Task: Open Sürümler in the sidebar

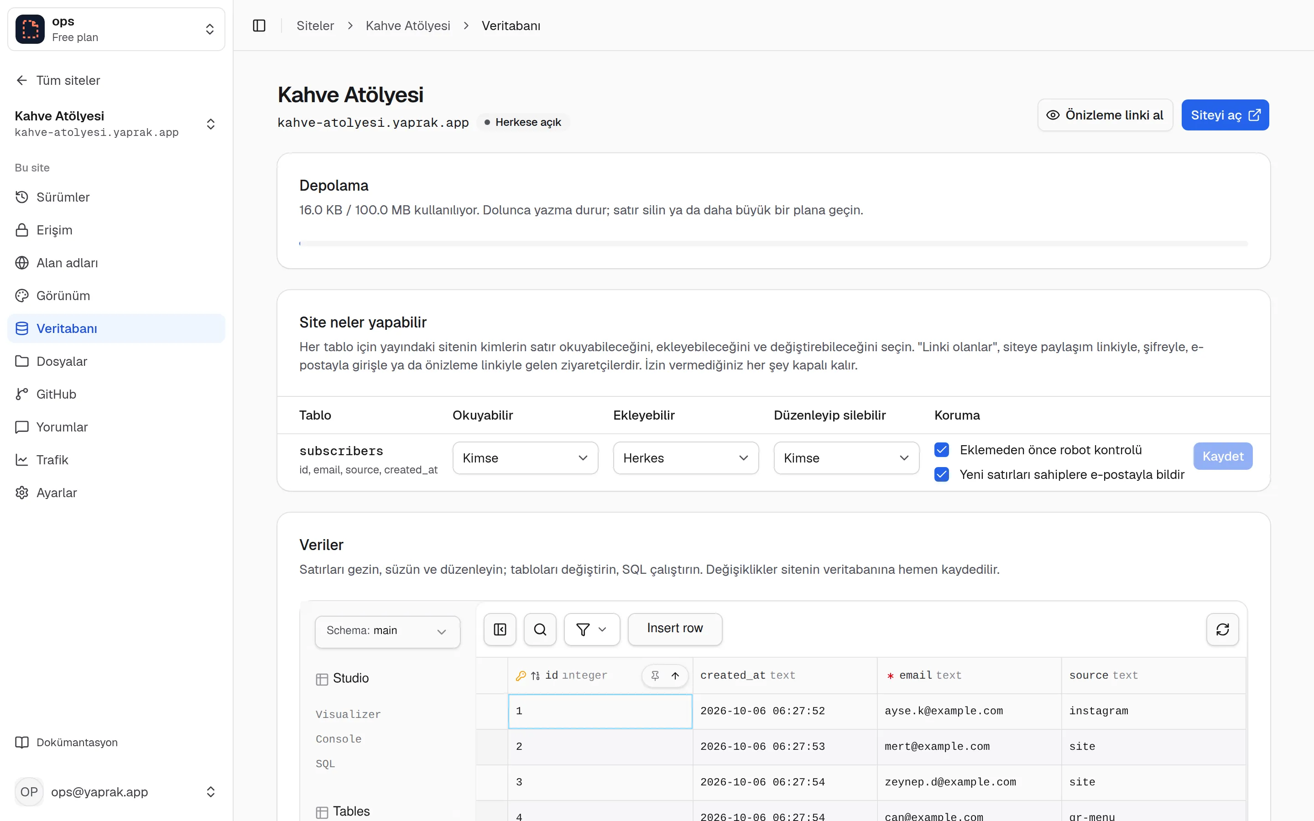Action: (x=116, y=197)
